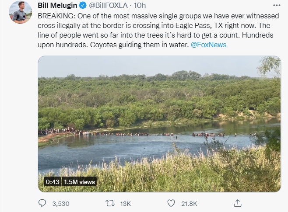Like the tweet with the heart icon
The width and height of the screenshot is (288, 212).
[x=171, y=203]
